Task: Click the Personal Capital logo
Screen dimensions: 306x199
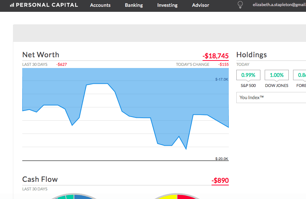Action: click(44, 5)
